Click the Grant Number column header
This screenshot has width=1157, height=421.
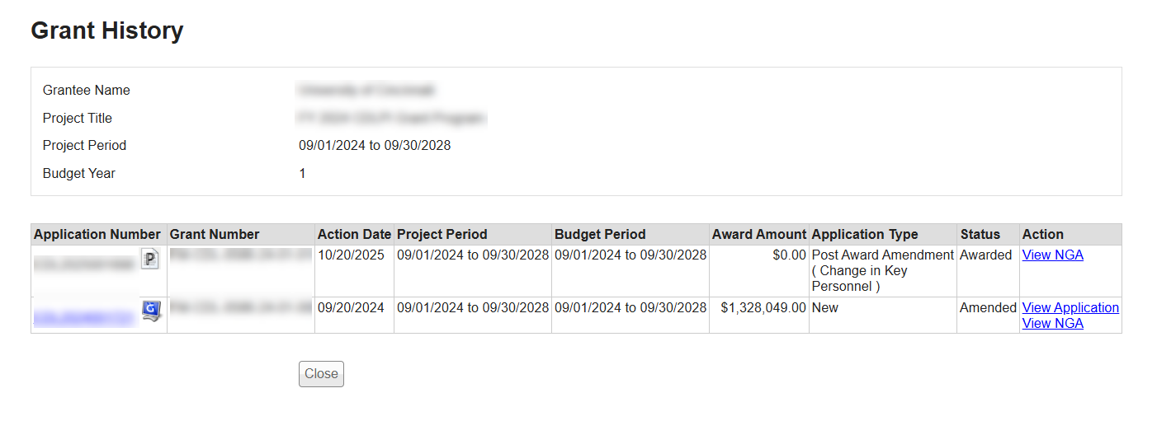tap(215, 234)
